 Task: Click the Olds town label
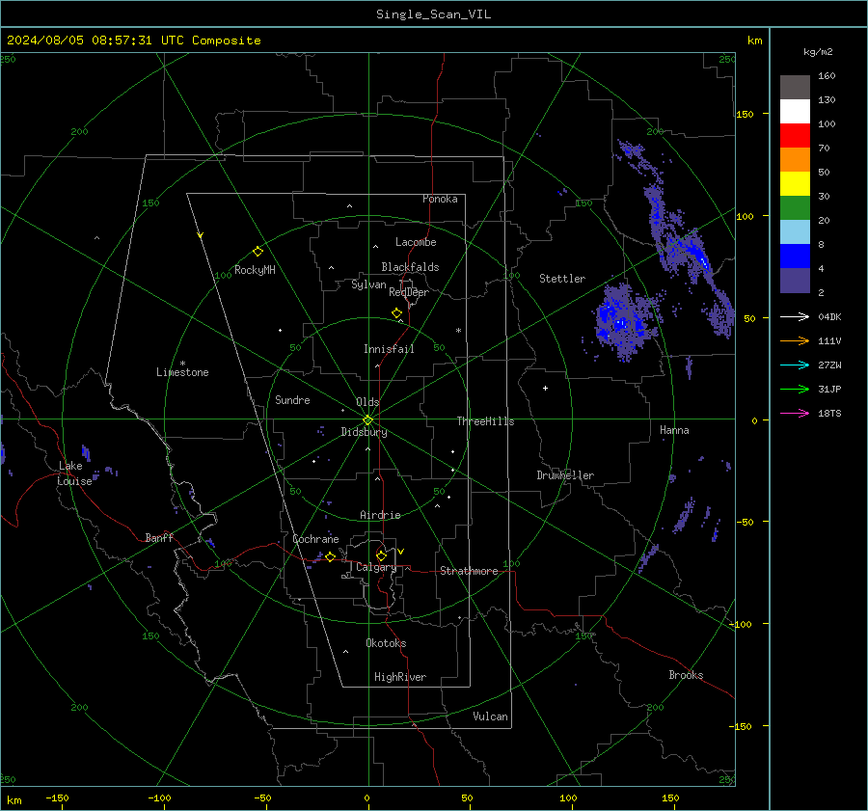point(367,402)
